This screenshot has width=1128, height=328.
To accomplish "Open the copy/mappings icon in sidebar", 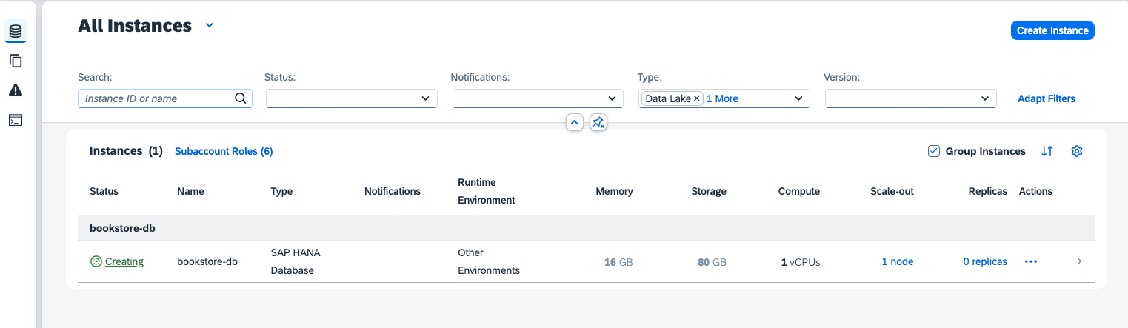I will (16, 61).
